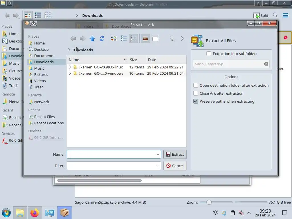Click the horizontal scrollbar behind Ark dialog
The height and width of the screenshot is (219, 292).
point(99,180)
